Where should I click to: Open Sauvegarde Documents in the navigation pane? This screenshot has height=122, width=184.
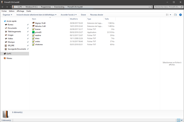[x=17, y=49]
